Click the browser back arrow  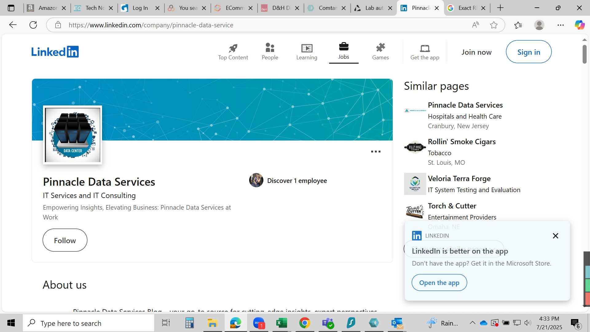point(13,25)
